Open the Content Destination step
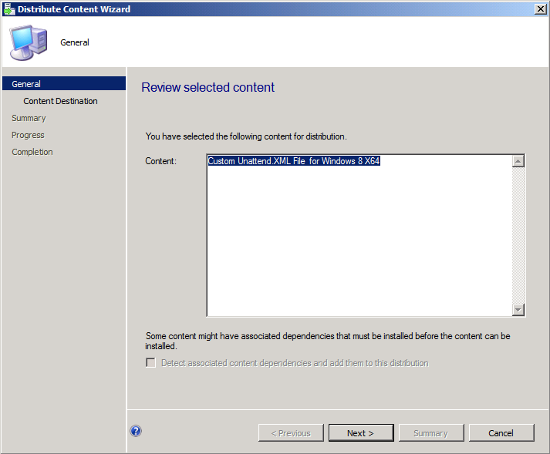 click(x=60, y=101)
